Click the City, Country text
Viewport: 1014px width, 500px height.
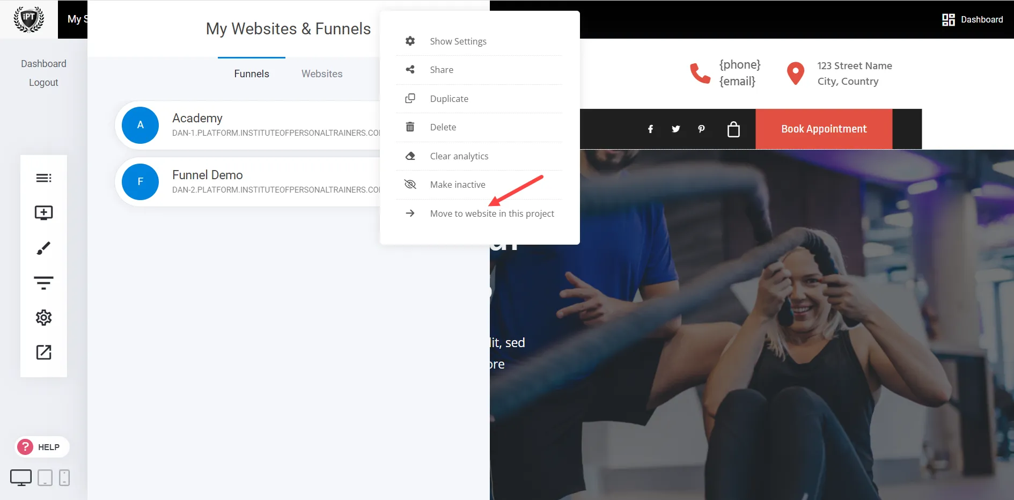point(848,82)
